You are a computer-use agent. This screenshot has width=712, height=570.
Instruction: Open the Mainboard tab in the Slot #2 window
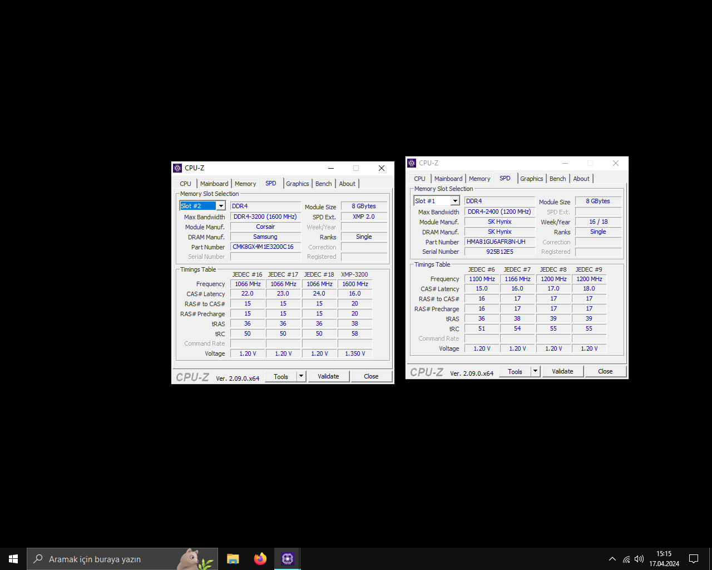214,184
